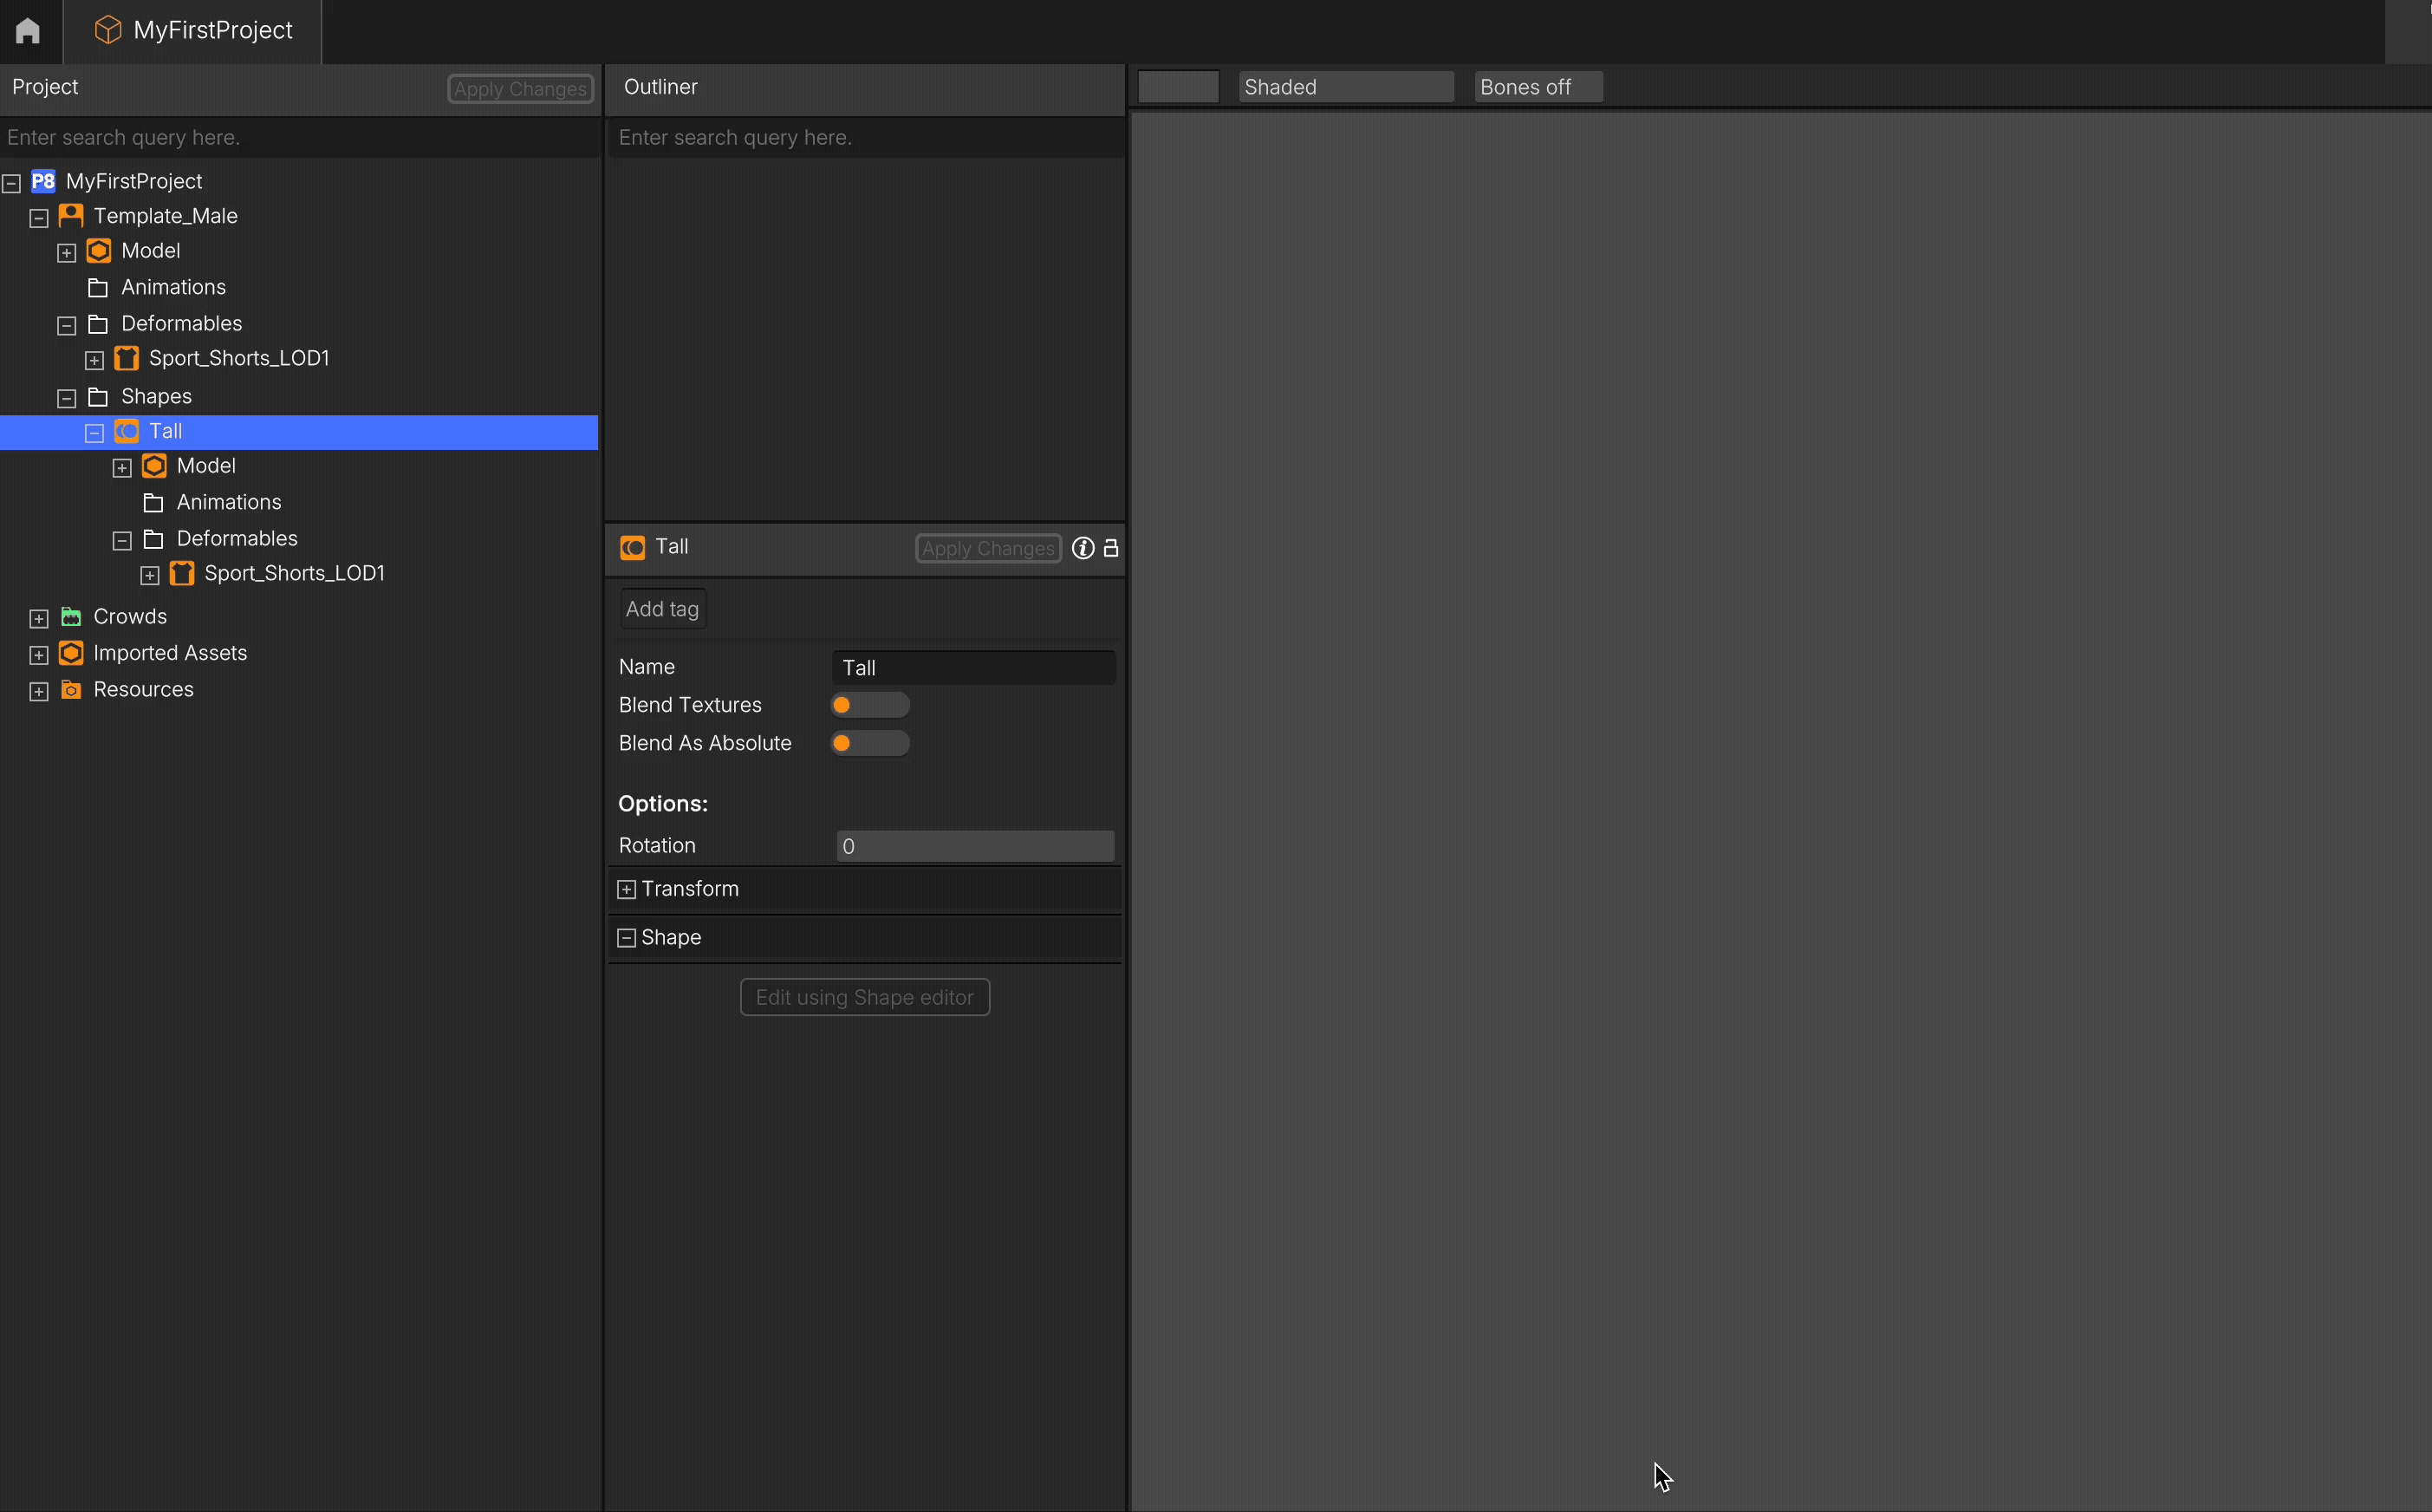Screen dimensions: 2432x1512
Task: Collapse the Shapes node
Action: coord(67,399)
